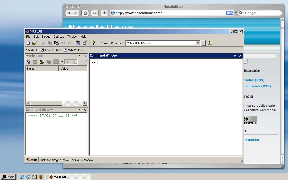Open the Edit menu

[x=36, y=37]
